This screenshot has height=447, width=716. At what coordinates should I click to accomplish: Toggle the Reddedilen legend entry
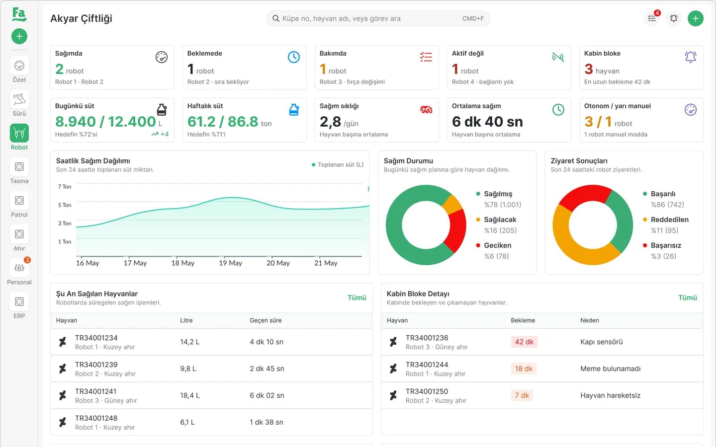coord(666,225)
